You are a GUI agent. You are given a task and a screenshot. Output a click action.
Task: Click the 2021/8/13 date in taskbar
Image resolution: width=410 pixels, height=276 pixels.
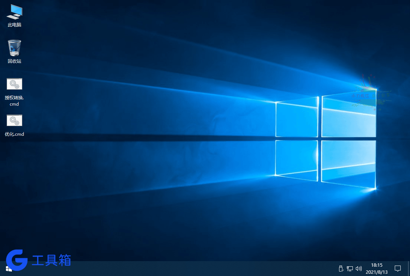[377, 272]
